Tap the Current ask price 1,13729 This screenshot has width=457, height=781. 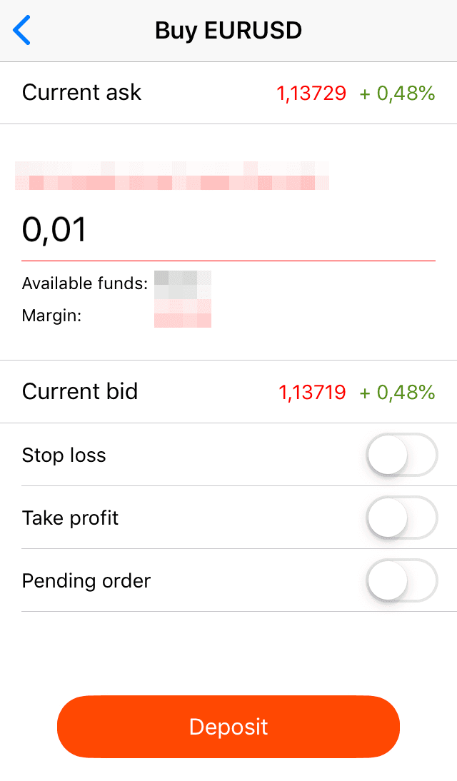tap(311, 93)
